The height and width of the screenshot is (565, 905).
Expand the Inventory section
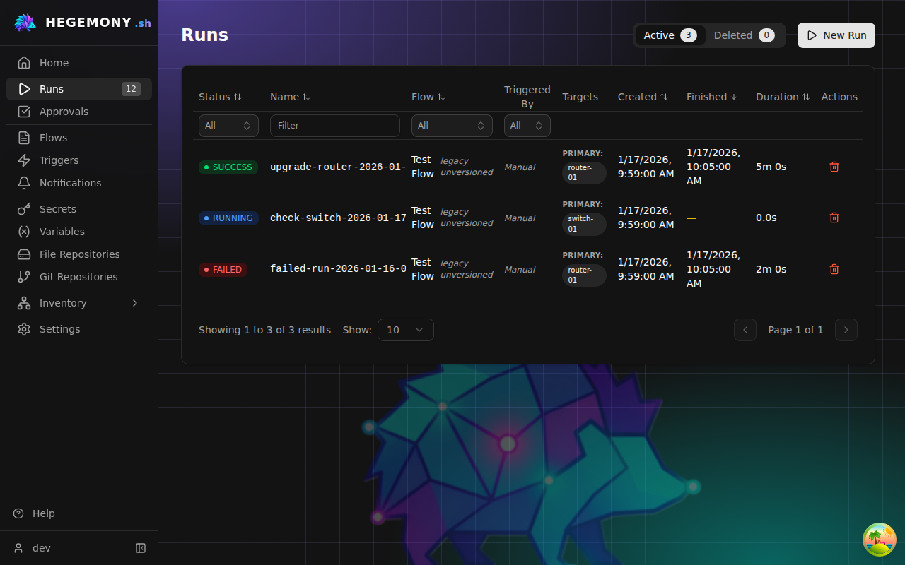point(78,303)
